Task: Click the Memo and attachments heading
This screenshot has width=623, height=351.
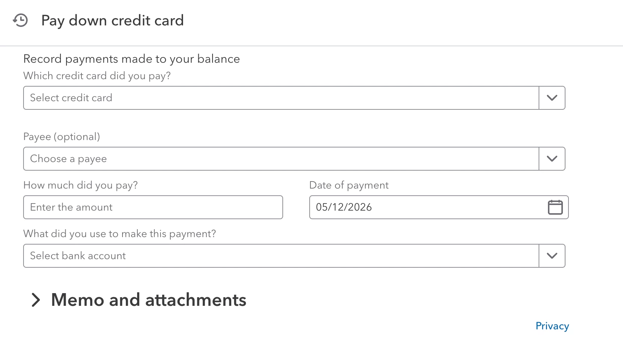Action: point(149,300)
